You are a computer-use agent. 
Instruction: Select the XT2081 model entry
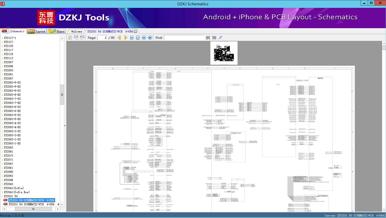point(8,152)
